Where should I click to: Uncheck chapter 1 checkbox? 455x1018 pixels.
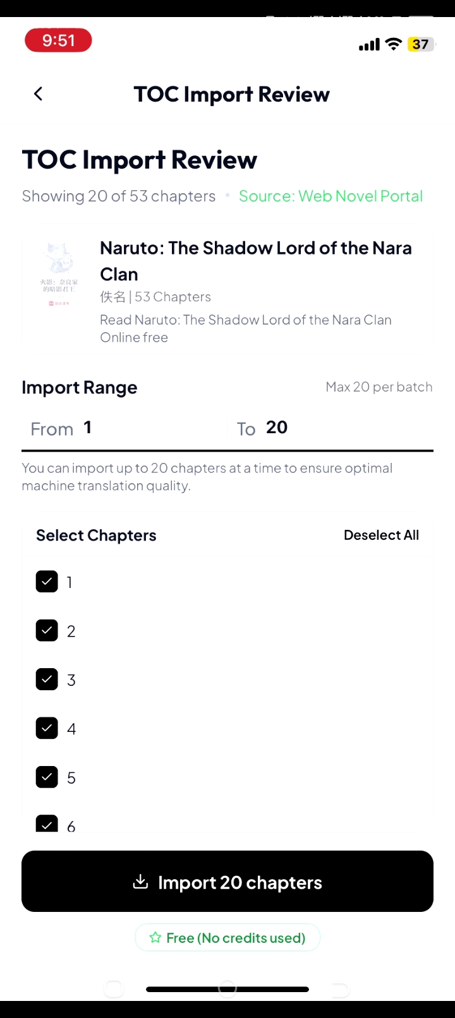[47, 582]
